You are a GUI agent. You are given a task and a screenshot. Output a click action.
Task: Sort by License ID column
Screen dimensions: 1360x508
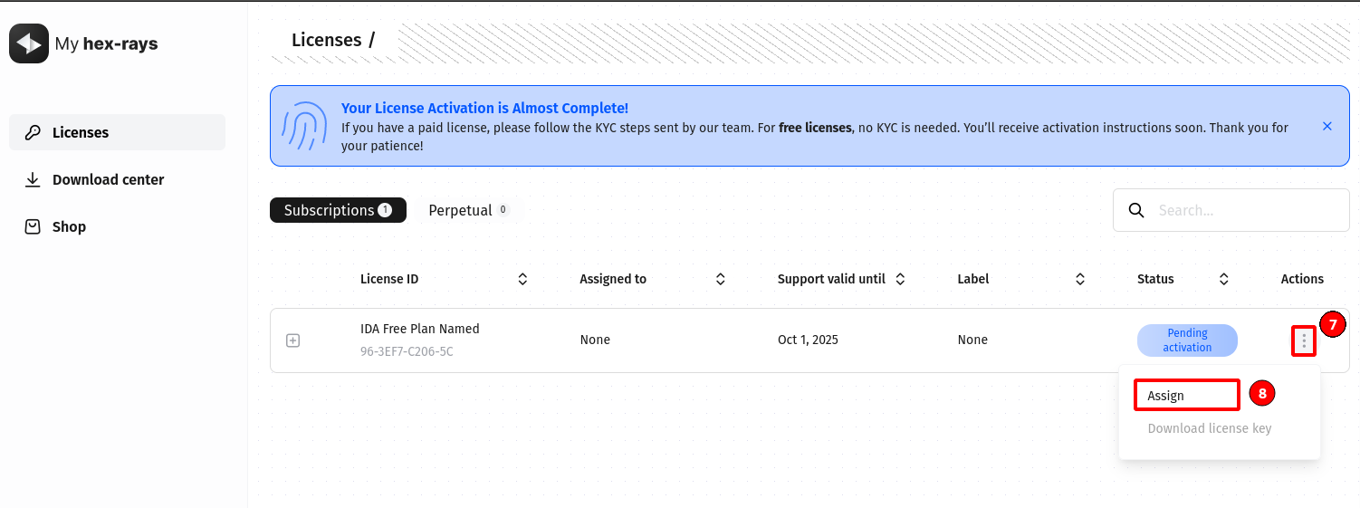522,279
